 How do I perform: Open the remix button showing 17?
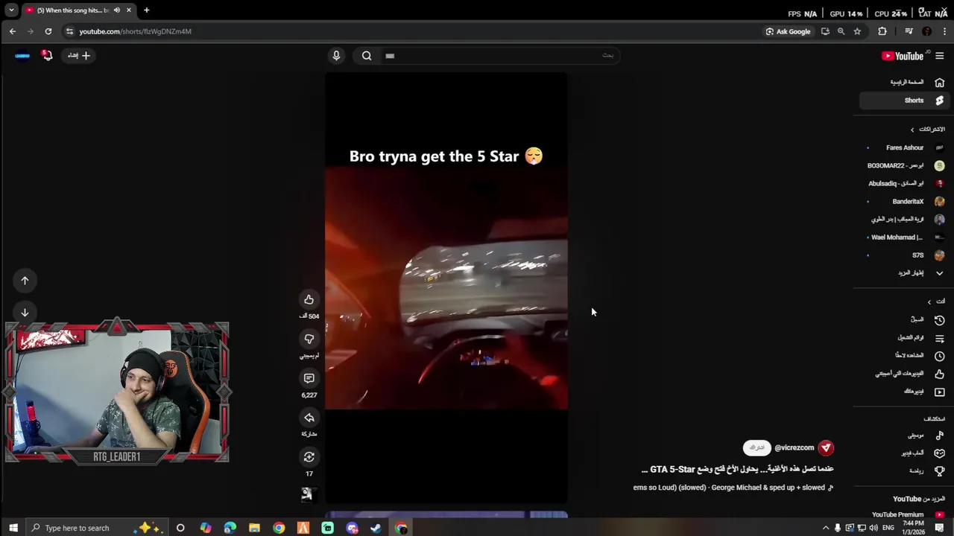(309, 457)
